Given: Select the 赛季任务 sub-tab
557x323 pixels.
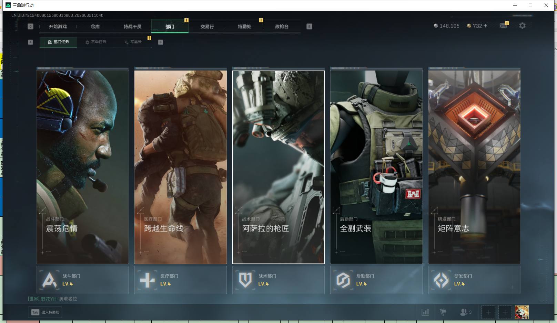Looking at the screenshot, I should pyautogui.click(x=96, y=42).
